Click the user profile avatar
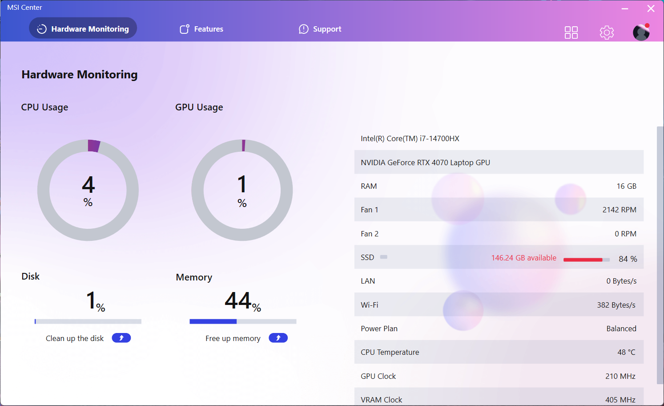Screen dimensions: 664x406 pos(641,32)
